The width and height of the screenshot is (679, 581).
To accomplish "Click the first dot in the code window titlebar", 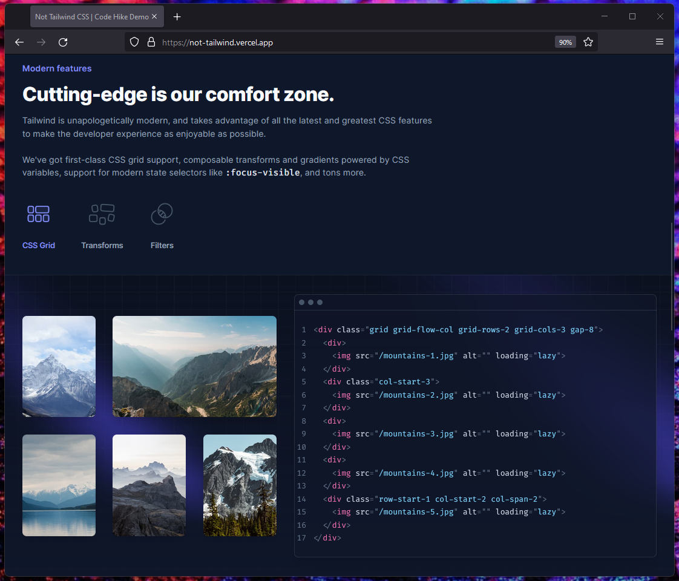I will coord(303,302).
